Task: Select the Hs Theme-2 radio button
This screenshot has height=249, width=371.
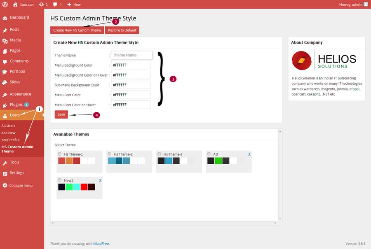Action: (110, 154)
